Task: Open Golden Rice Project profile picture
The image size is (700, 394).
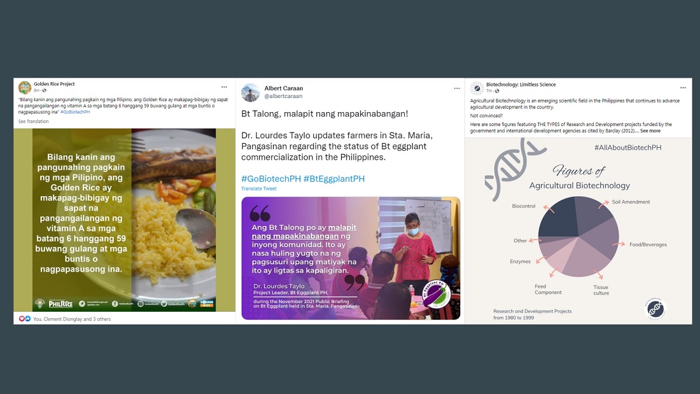Action: point(24,88)
